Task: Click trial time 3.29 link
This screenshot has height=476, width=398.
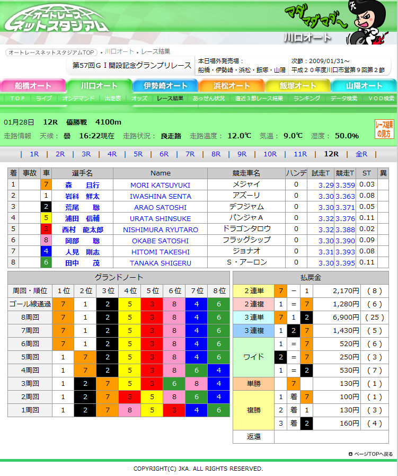Action: (x=326, y=185)
